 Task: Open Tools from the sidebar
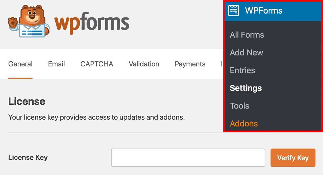pos(239,106)
